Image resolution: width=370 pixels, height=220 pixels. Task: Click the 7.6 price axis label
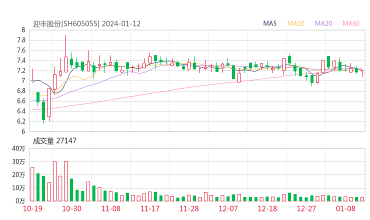pos(21,50)
